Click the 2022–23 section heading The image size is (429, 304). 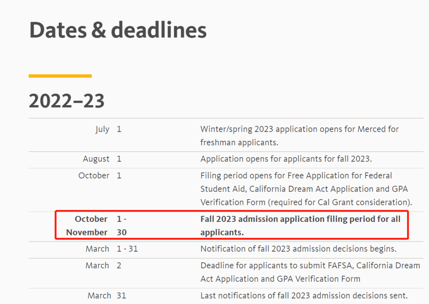pyautogui.click(x=67, y=100)
